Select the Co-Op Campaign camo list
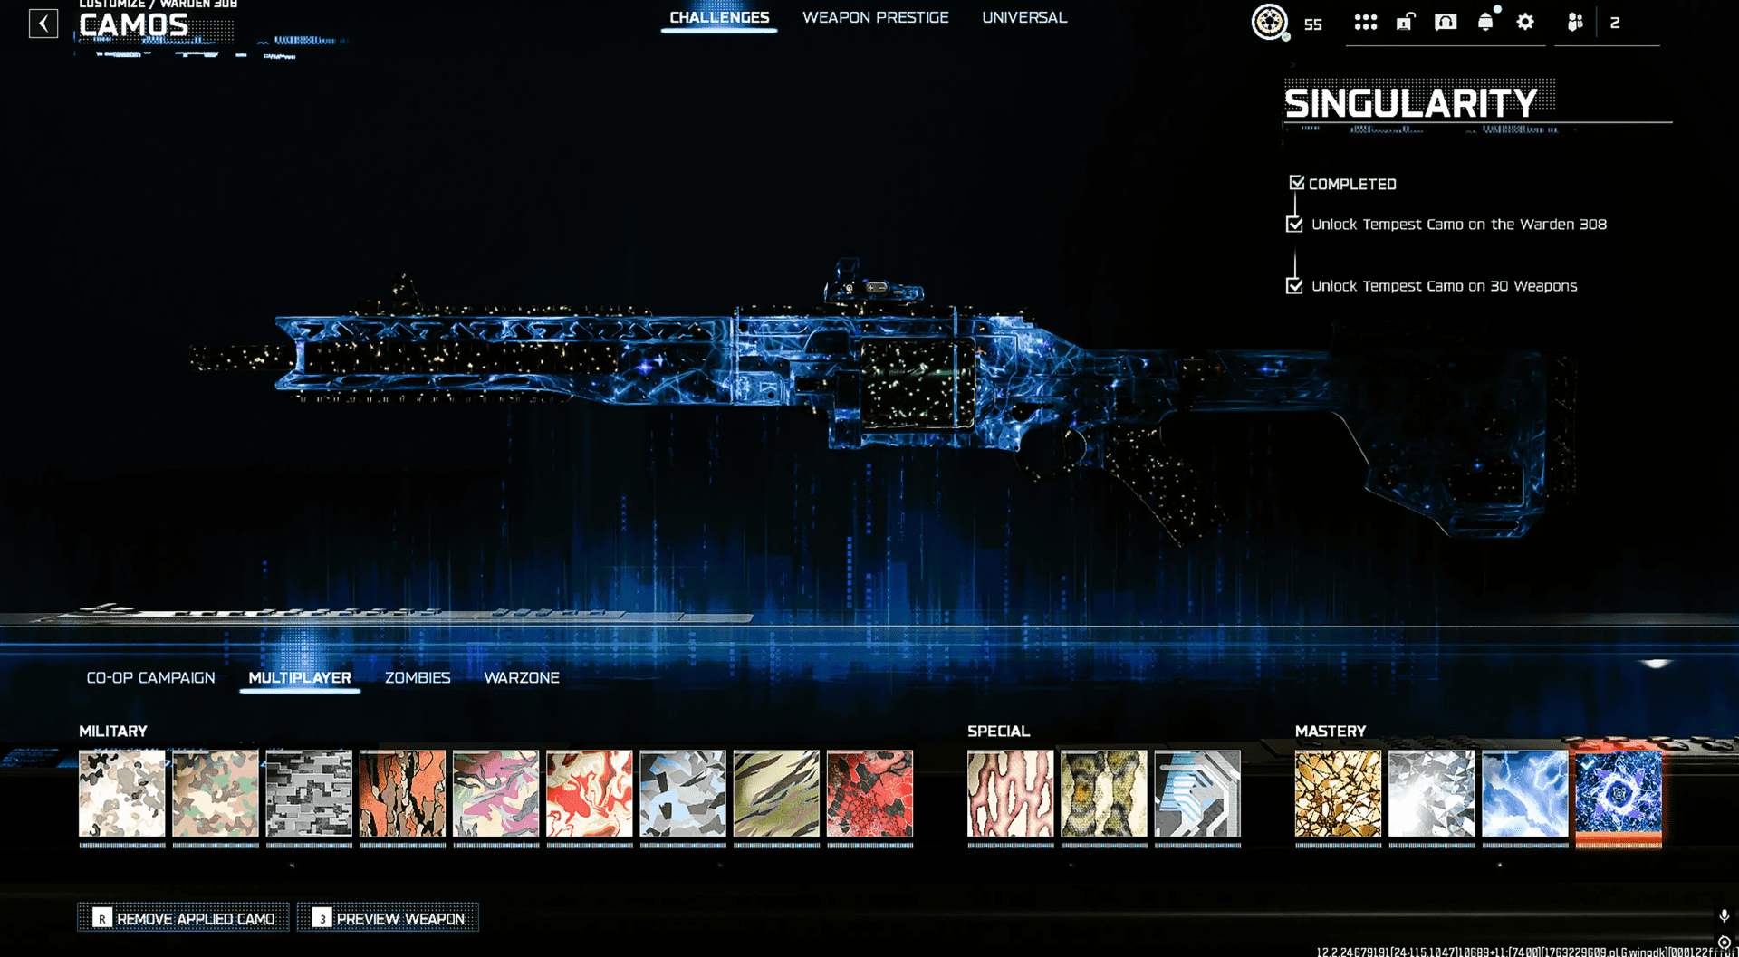Viewport: 1739px width, 957px height. [x=150, y=677]
